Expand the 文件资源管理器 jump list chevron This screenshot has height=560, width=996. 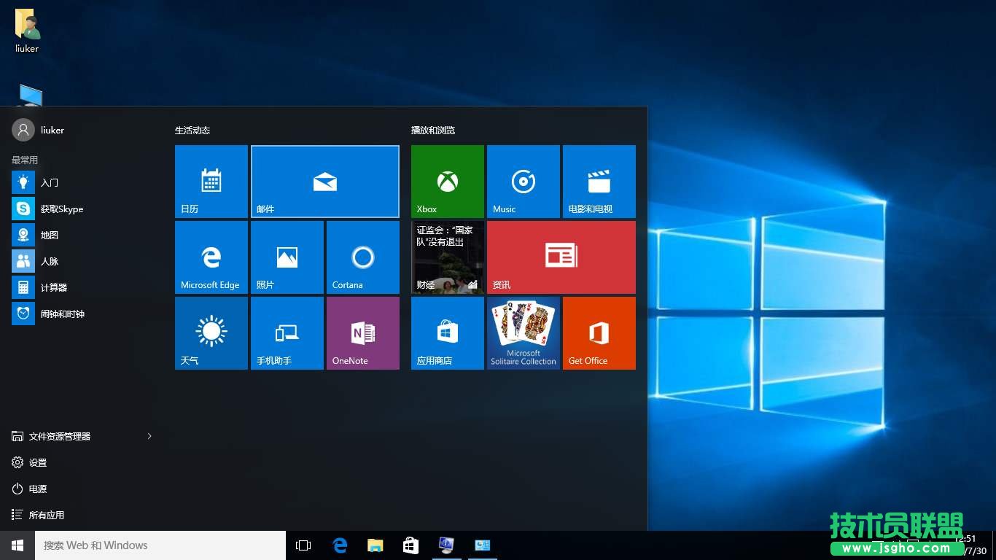[149, 436]
